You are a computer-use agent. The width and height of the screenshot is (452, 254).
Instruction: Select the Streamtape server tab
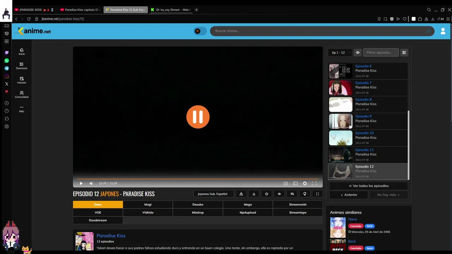[298, 212]
